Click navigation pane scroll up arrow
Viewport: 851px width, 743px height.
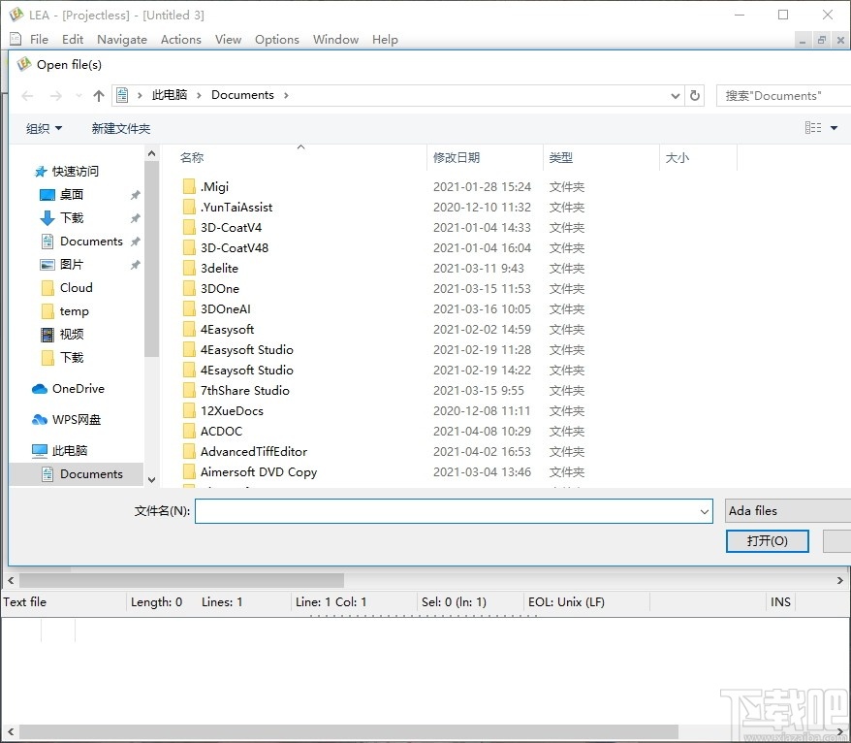pyautogui.click(x=152, y=153)
